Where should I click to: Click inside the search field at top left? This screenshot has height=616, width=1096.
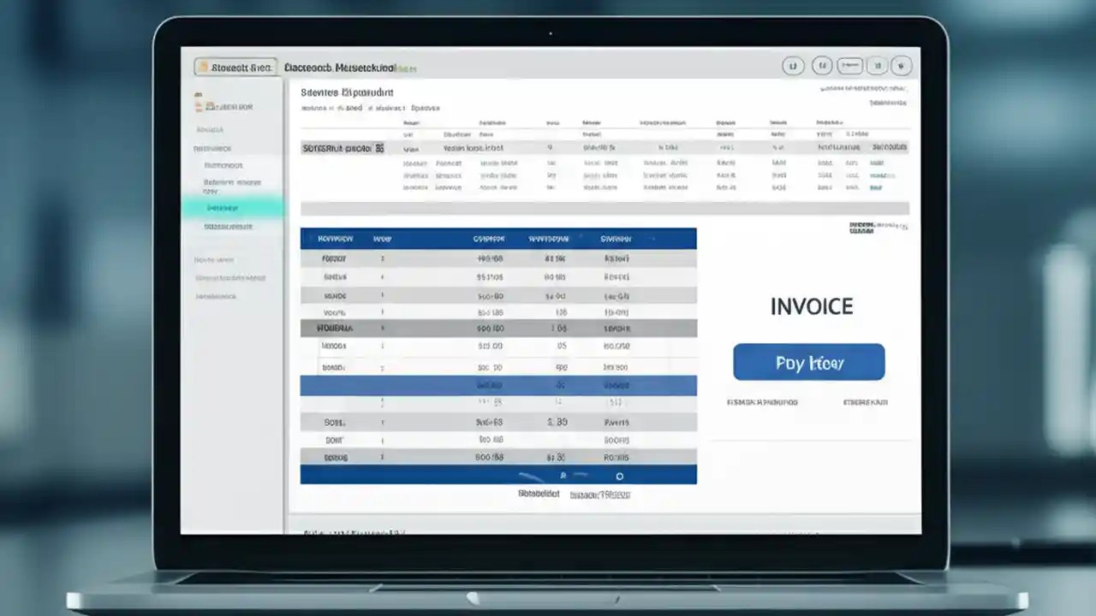[x=244, y=66]
